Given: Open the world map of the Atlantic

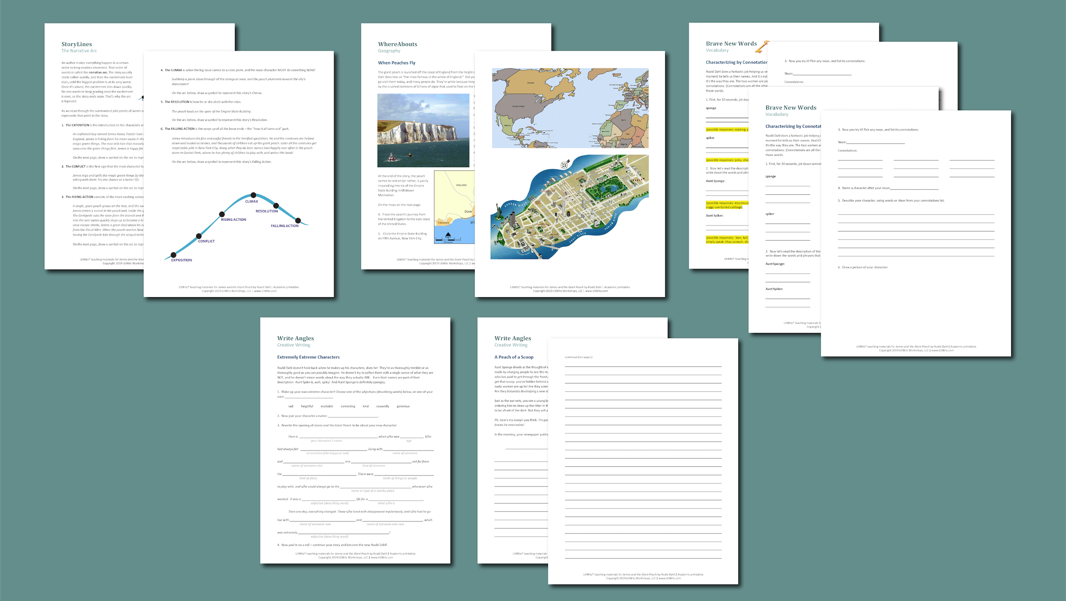Looking at the screenshot, I should point(570,108).
